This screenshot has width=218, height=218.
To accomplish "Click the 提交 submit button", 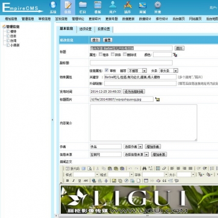I will click(x=95, y=40).
